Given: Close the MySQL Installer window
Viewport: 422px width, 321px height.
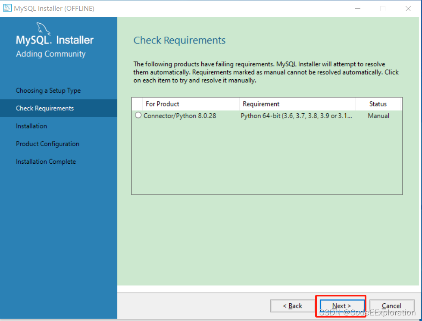Looking at the screenshot, I should click(x=408, y=8).
